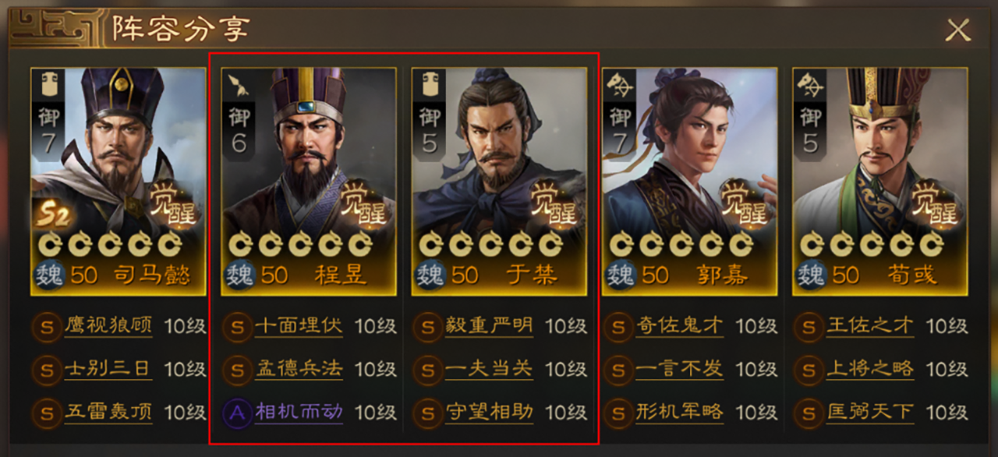Close the 阵容分享 dialog

click(957, 30)
